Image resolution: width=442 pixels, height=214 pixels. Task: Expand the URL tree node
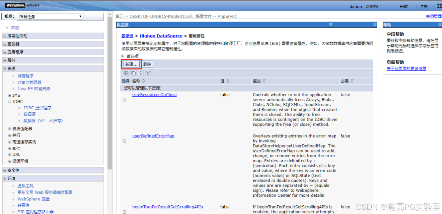point(10,155)
